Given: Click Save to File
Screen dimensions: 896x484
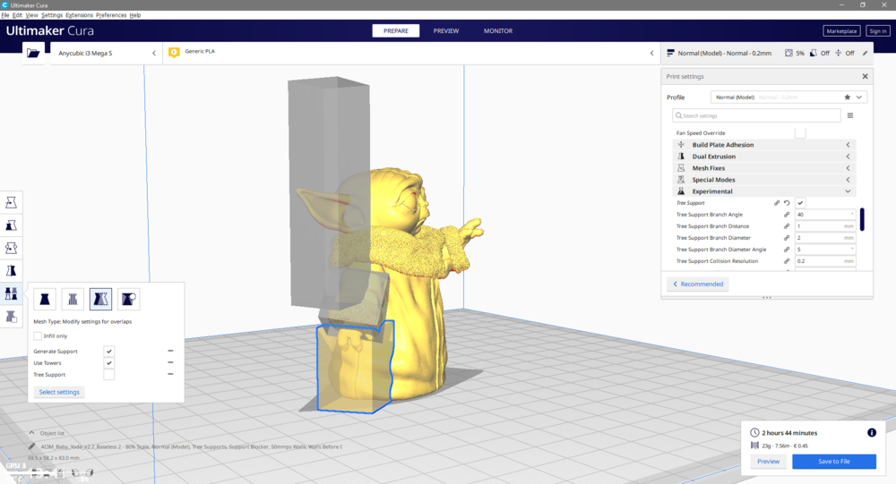Looking at the screenshot, I should tap(833, 461).
